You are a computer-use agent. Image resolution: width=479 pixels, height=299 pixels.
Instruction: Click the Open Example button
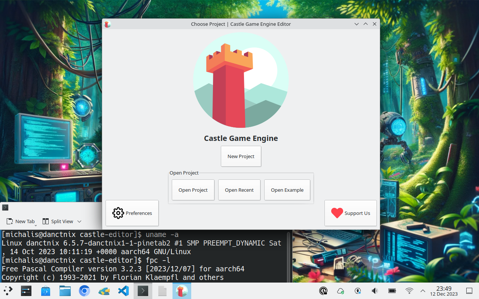[287, 190]
